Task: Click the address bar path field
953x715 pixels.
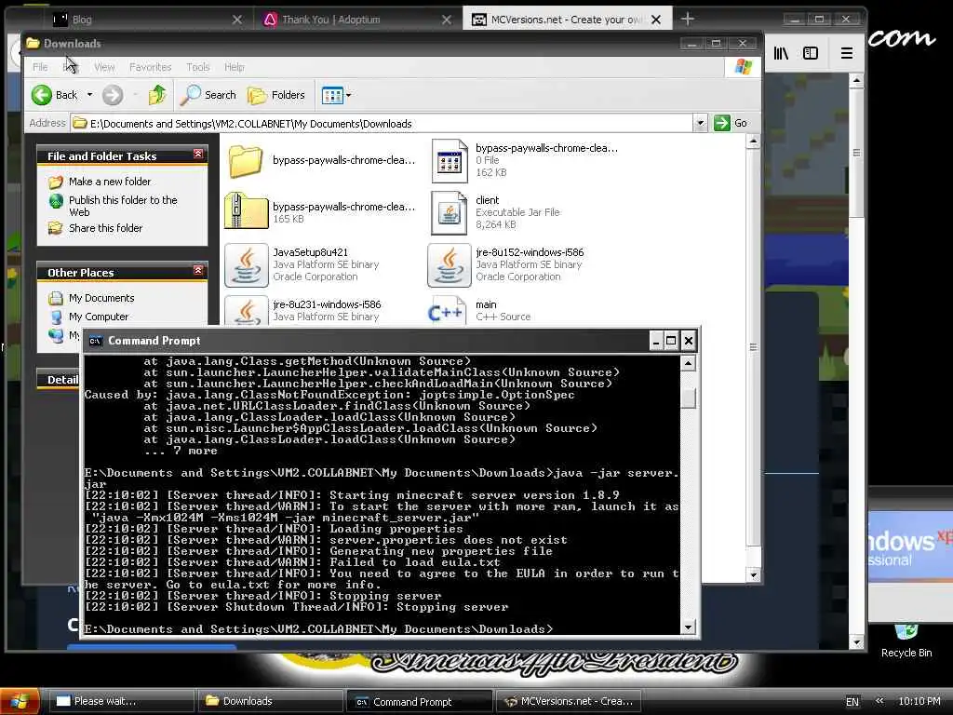Action: pyautogui.click(x=382, y=124)
